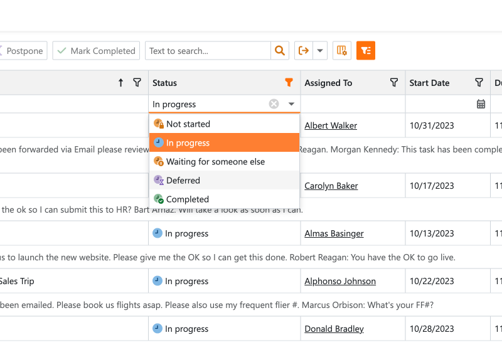
Task: Click the calendar icon in Start Date filter
Action: (x=481, y=104)
